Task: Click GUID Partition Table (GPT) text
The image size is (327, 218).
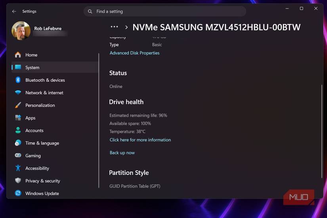Action: click(x=135, y=186)
